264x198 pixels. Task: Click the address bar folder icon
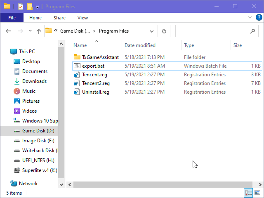[x=49, y=31]
